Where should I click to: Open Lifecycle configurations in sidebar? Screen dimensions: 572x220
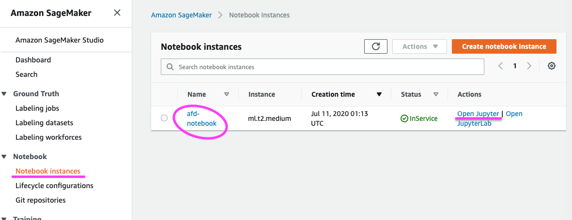54,186
